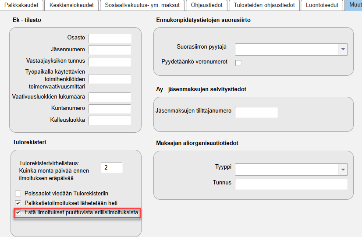
Task: Expand the Tyyppi dropdown arrow
Action: click(343, 170)
